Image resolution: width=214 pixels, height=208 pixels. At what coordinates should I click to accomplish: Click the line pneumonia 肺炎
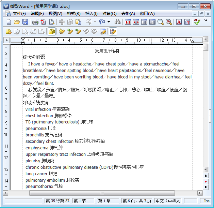[x=41, y=129]
